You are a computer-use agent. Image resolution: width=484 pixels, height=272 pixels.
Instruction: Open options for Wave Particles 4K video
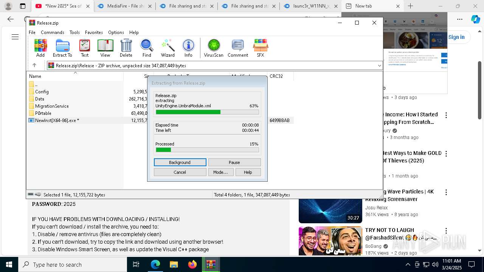point(446,192)
